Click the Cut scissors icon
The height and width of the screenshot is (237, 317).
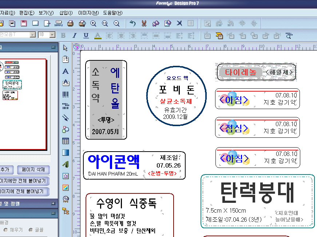click(x=144, y=23)
